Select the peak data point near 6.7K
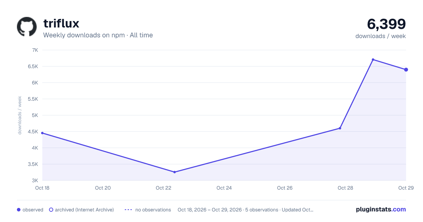This screenshot has height=222, width=423. click(x=373, y=60)
